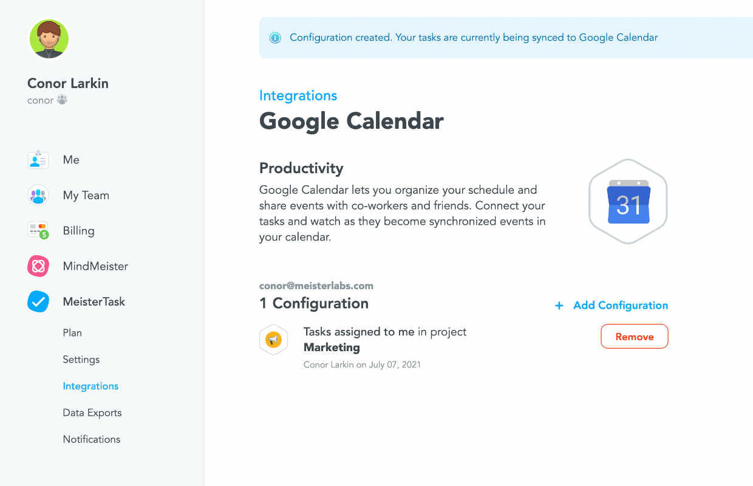Open the MindMeister app icon

[38, 266]
